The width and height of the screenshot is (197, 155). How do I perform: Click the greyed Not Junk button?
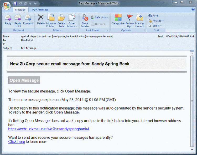[98, 24]
